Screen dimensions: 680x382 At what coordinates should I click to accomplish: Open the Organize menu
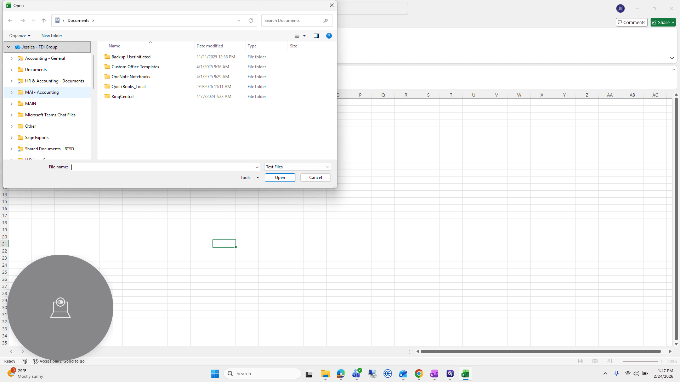[20, 36]
